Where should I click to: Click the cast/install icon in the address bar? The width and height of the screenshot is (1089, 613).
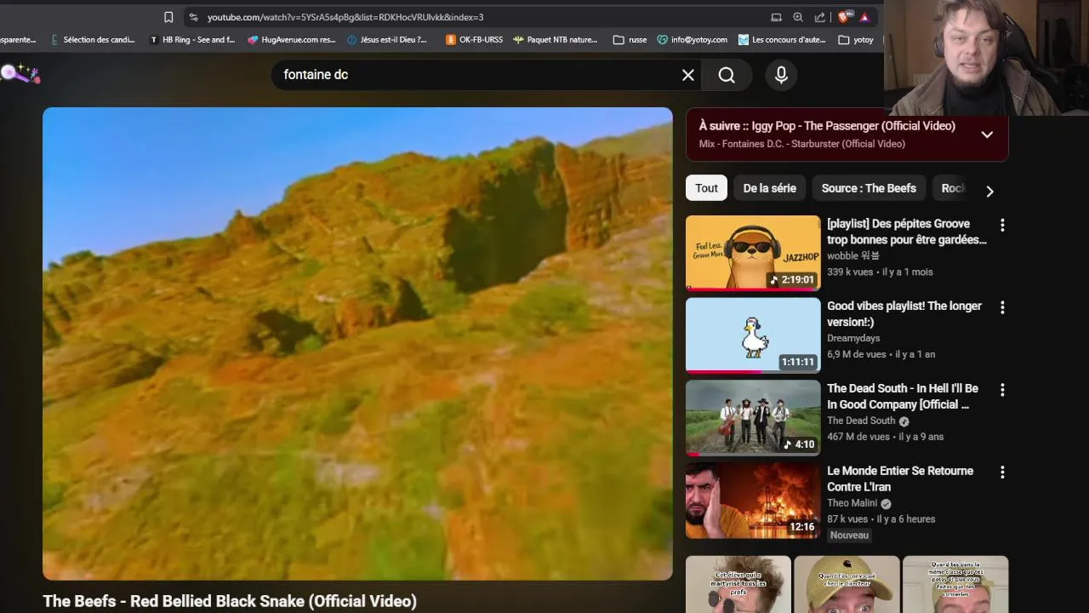pyautogui.click(x=776, y=17)
